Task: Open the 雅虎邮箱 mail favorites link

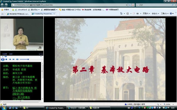Action: [x=93, y=10]
